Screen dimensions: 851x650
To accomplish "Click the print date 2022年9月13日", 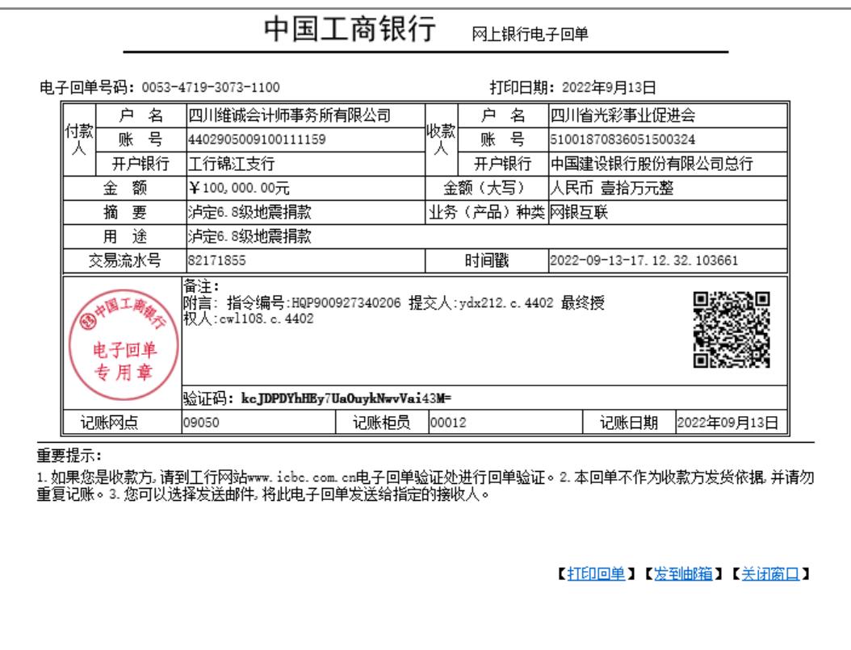I will tap(609, 87).
